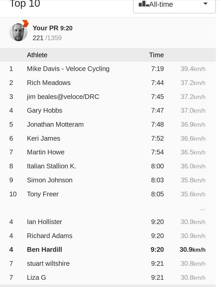The image size is (221, 287).
Task: Expand hidden rows via the ellipsis
Action: [203, 208]
